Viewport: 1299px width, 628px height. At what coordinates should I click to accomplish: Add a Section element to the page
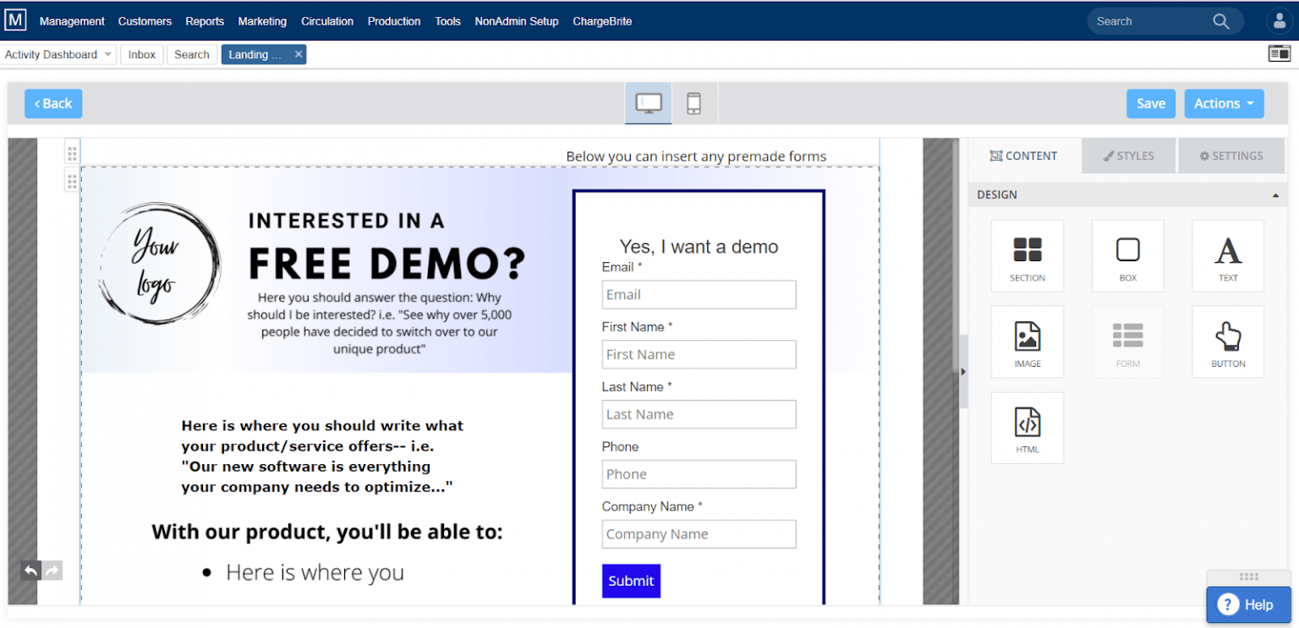click(1027, 255)
